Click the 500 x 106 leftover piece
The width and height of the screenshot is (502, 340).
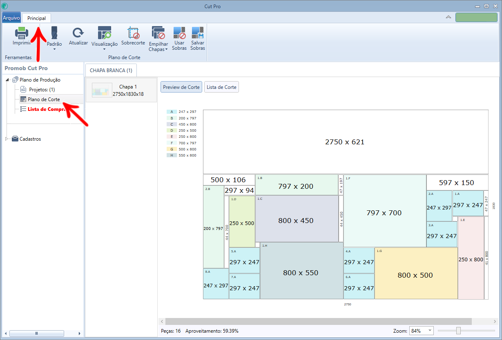pos(228,180)
